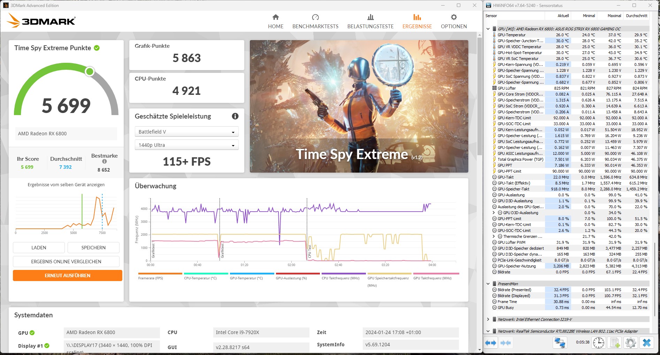
Task: Toggle CPU-Temperatur series in chart legend
Action: (x=206, y=276)
